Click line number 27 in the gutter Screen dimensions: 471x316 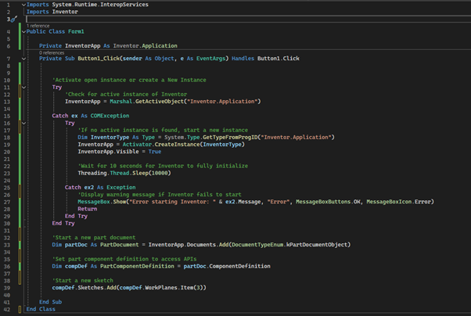(x=6, y=202)
